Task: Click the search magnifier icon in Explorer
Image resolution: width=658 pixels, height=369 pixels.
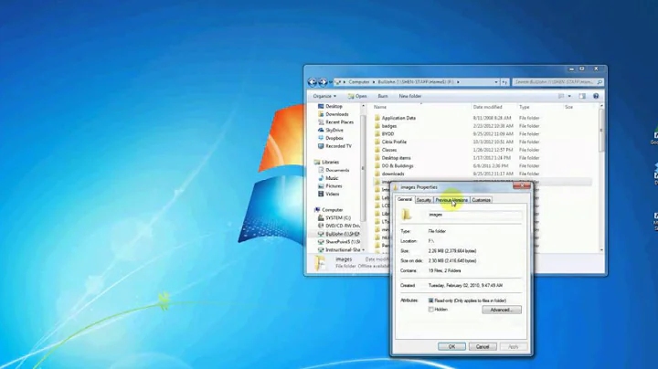Action: [x=600, y=82]
